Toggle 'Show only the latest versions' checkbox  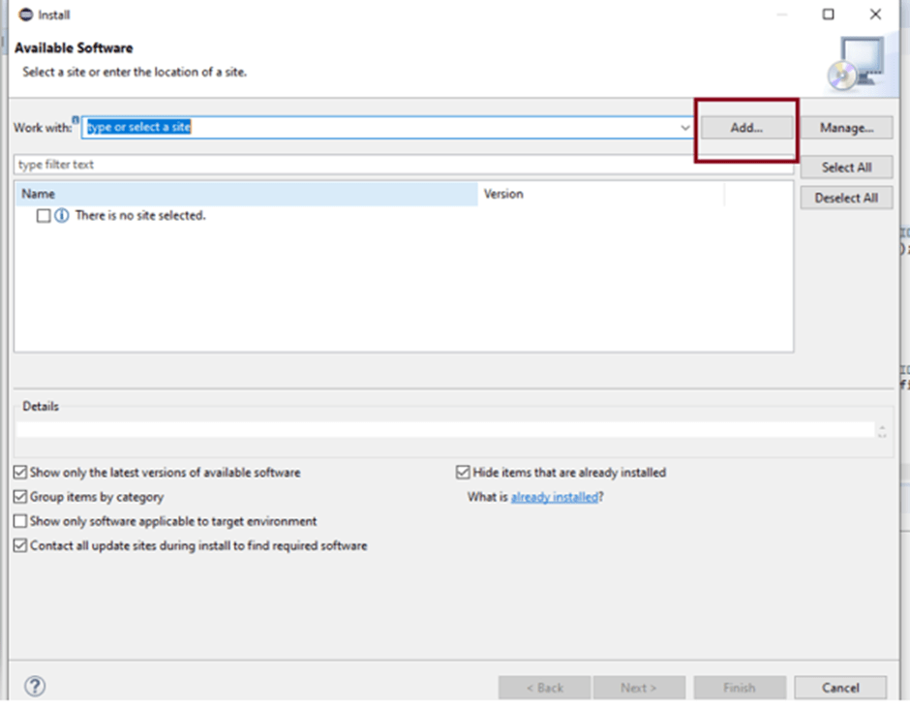click(x=21, y=473)
